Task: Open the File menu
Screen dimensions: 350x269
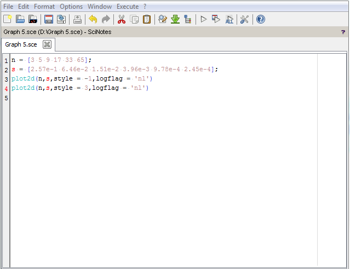Action: pos(8,7)
